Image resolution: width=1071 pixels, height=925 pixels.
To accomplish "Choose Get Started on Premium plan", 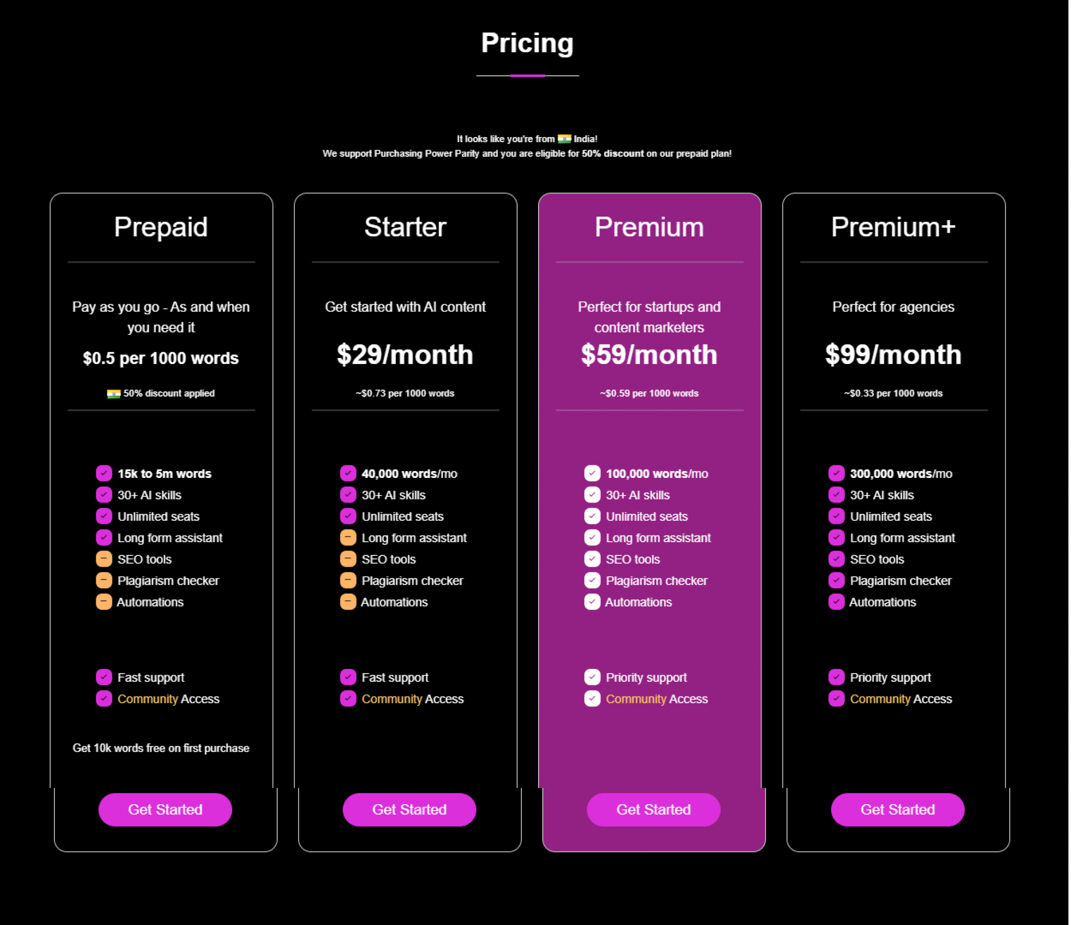I will [x=654, y=809].
